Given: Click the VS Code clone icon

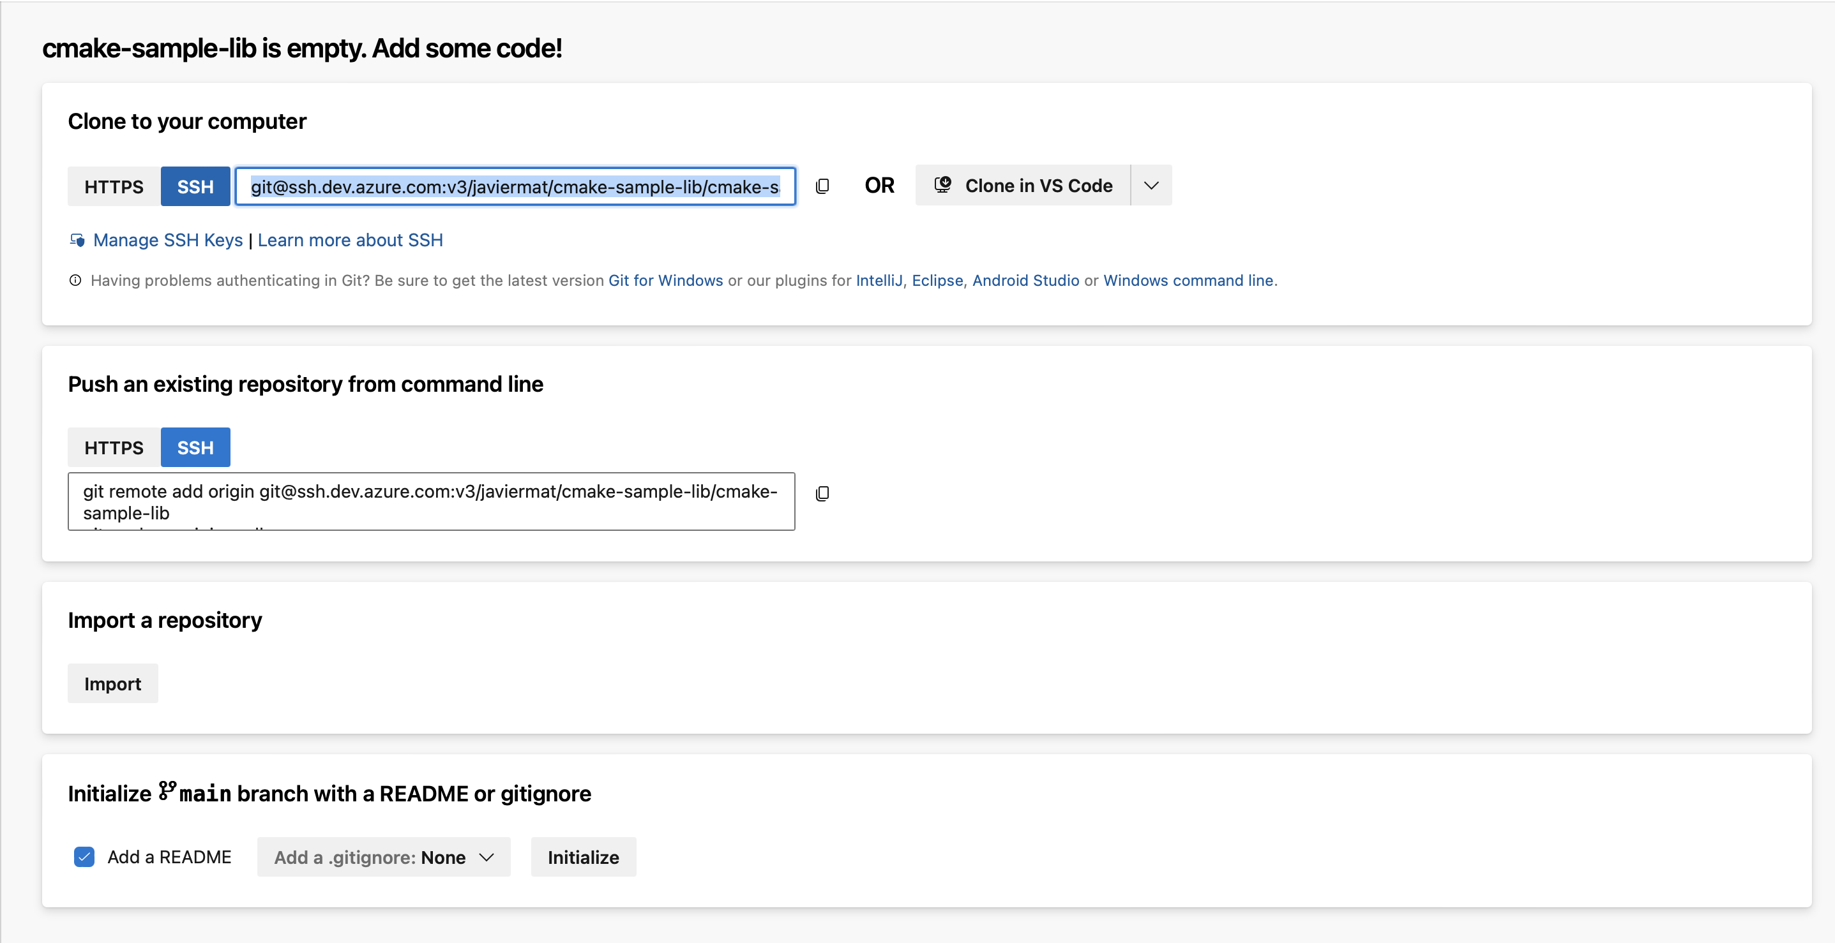Looking at the screenshot, I should click(942, 185).
